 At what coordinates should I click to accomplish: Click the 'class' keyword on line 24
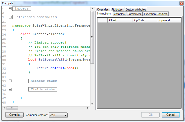click(x=25, y=34)
